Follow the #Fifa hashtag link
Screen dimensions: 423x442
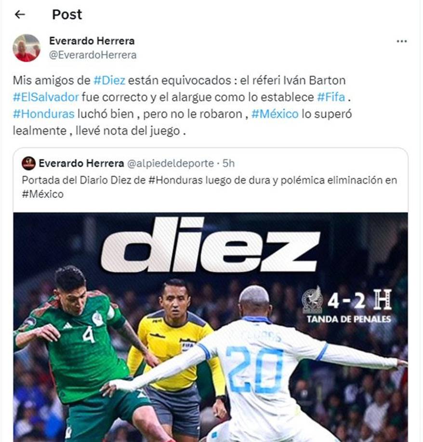tap(331, 97)
